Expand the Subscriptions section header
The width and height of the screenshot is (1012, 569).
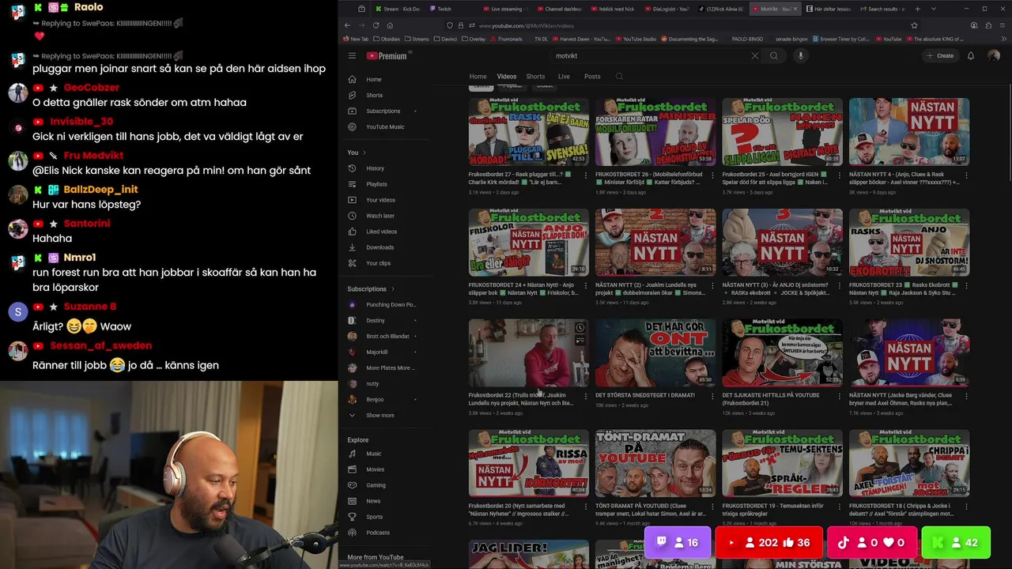[372, 289]
